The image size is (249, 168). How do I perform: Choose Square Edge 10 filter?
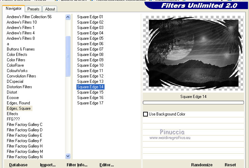click(90, 65)
